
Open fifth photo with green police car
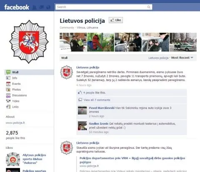pos(183,42)
